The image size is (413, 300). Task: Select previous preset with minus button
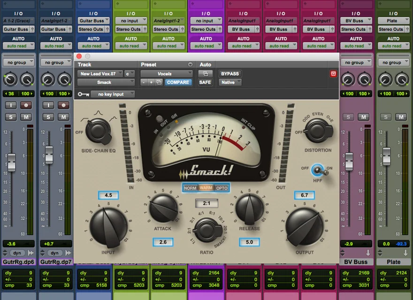pos(144,82)
